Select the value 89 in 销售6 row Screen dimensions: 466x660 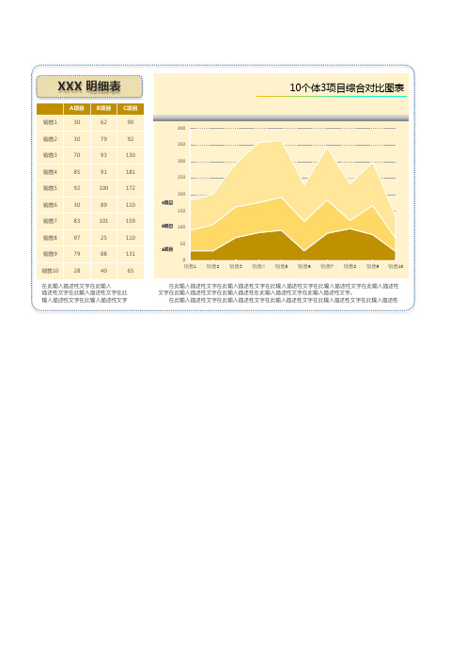103,205
